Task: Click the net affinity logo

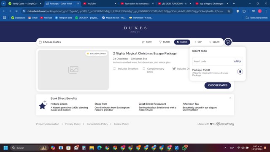Action: coord(225,124)
